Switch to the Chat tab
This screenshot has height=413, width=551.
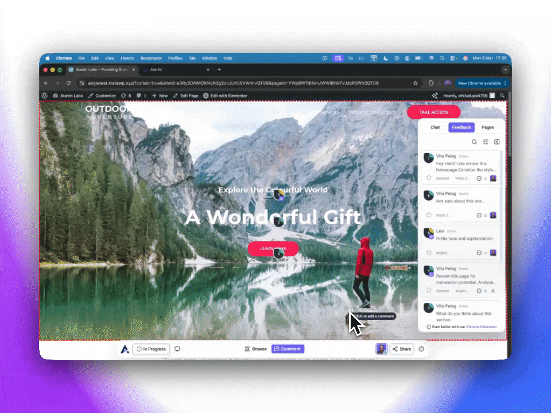coord(435,127)
